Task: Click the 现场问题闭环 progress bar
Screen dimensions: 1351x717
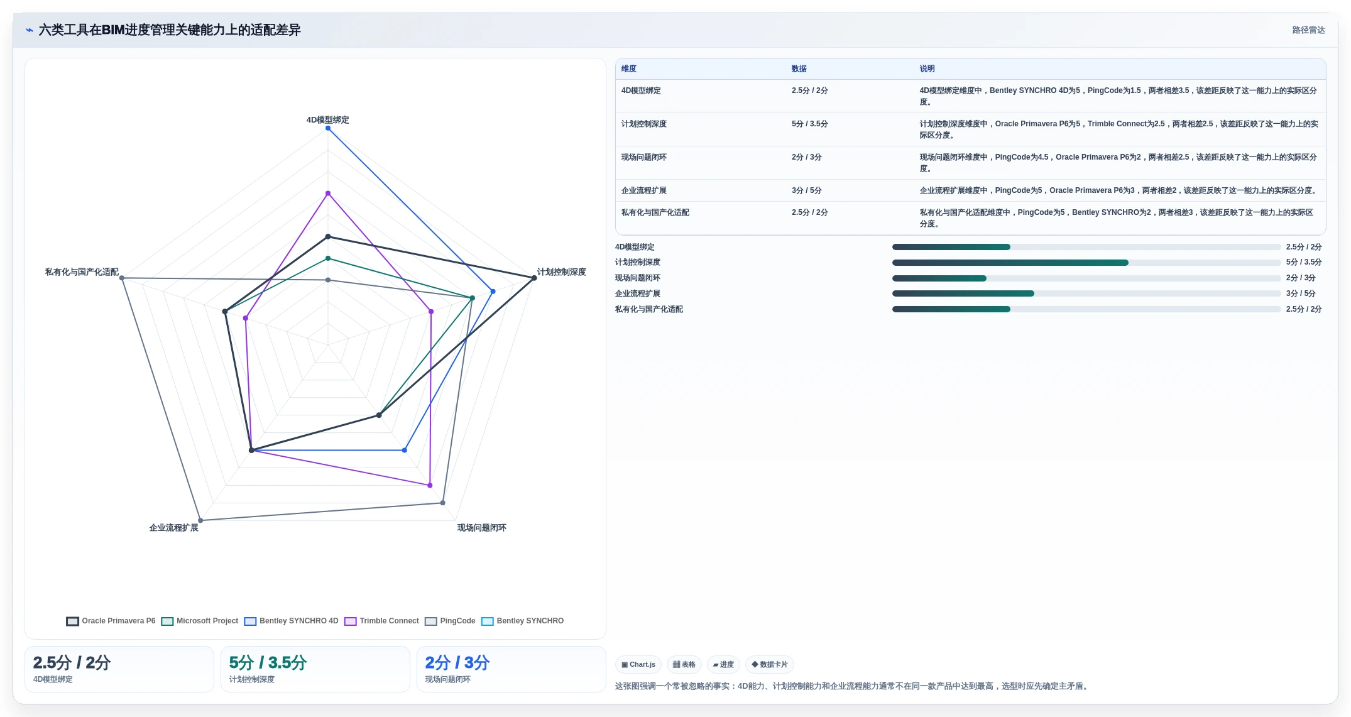Action: click(x=1086, y=278)
